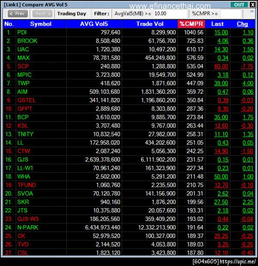The image size is (258, 266).
Task: Select the GFPT symbol
Action: [25, 109]
